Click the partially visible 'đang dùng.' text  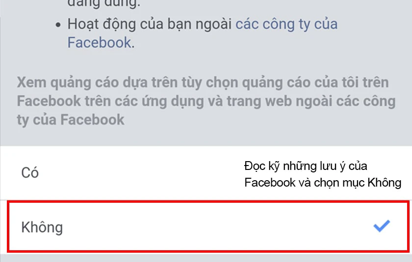click(x=104, y=3)
